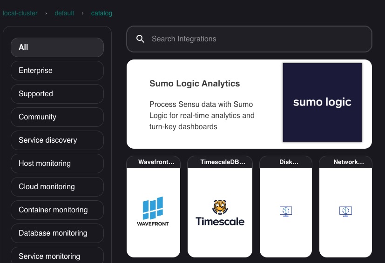Show Cloud monitoring integrations

(57, 187)
